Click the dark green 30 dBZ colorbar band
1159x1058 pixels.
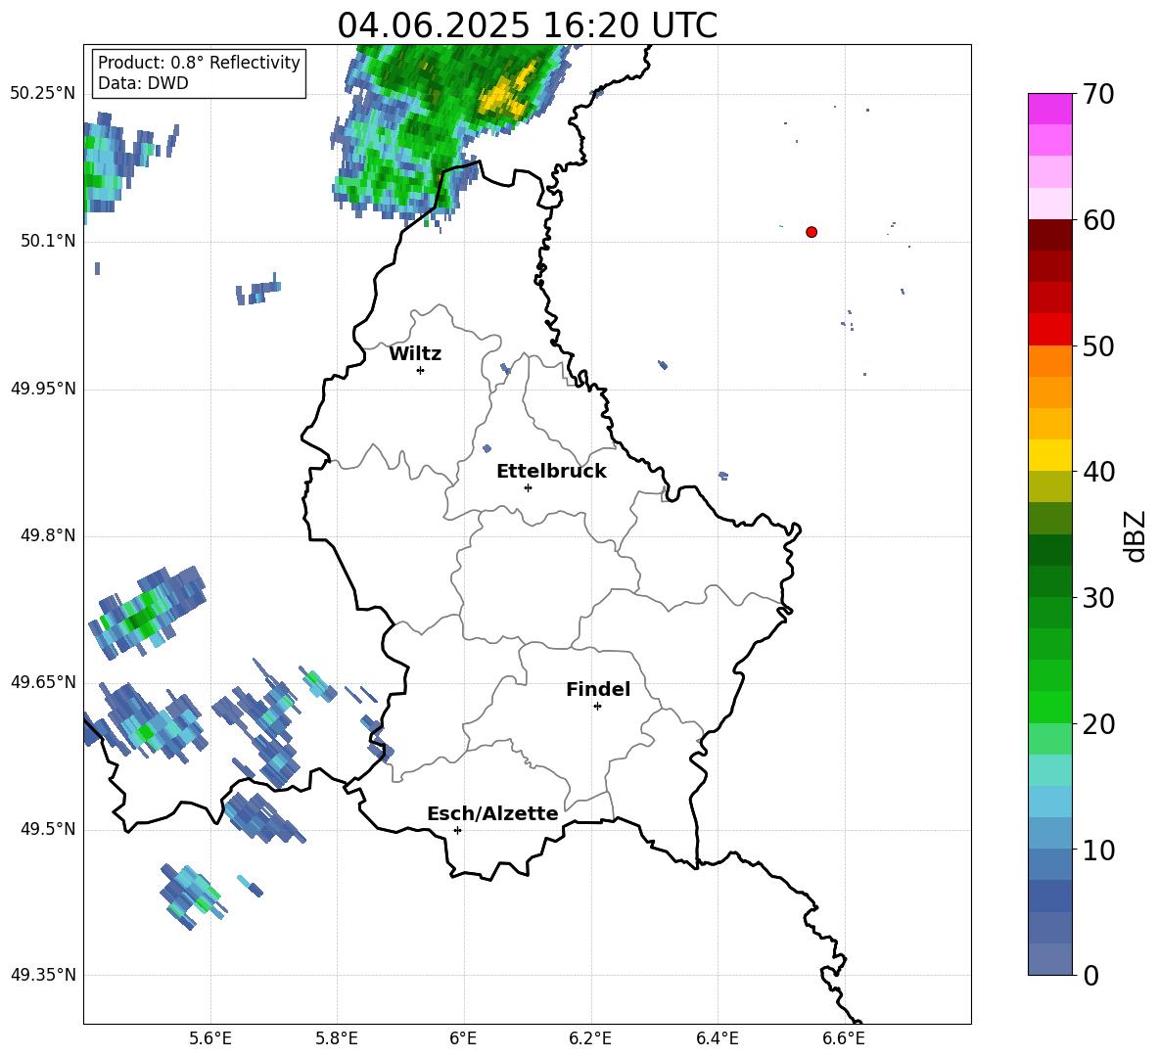coord(1049,581)
